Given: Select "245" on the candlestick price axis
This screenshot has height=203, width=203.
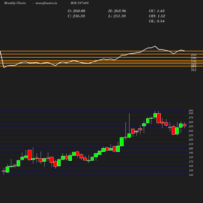Looking at the screenshot, I should (191, 131).
